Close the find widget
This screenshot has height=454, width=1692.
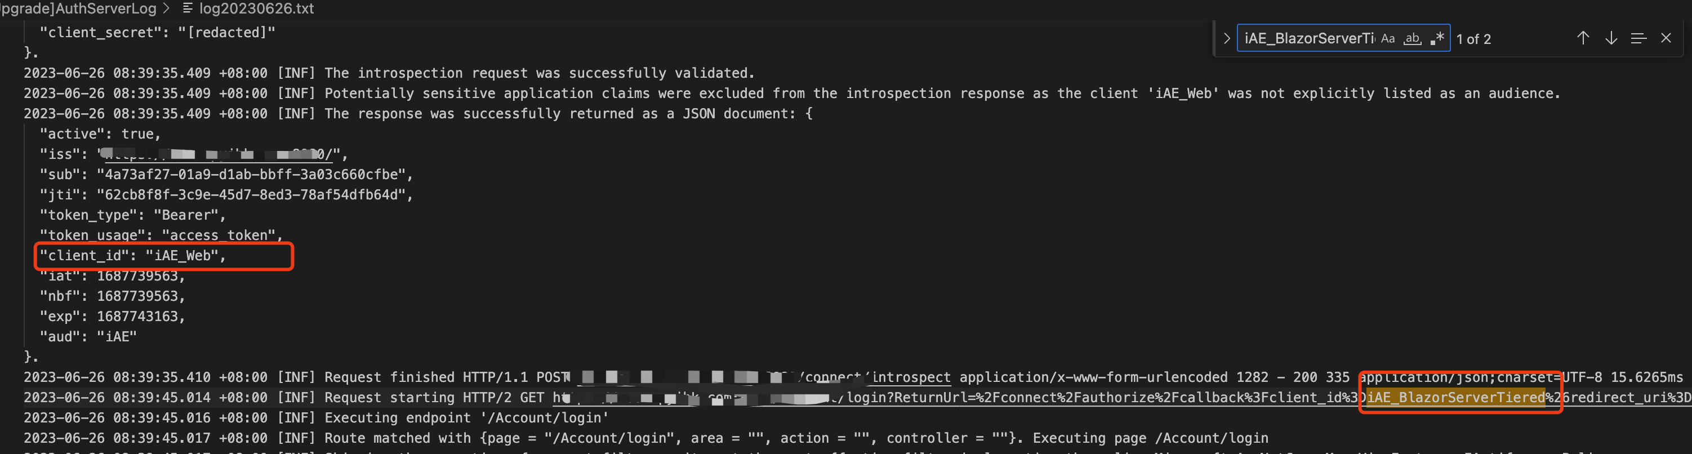[x=1667, y=39]
